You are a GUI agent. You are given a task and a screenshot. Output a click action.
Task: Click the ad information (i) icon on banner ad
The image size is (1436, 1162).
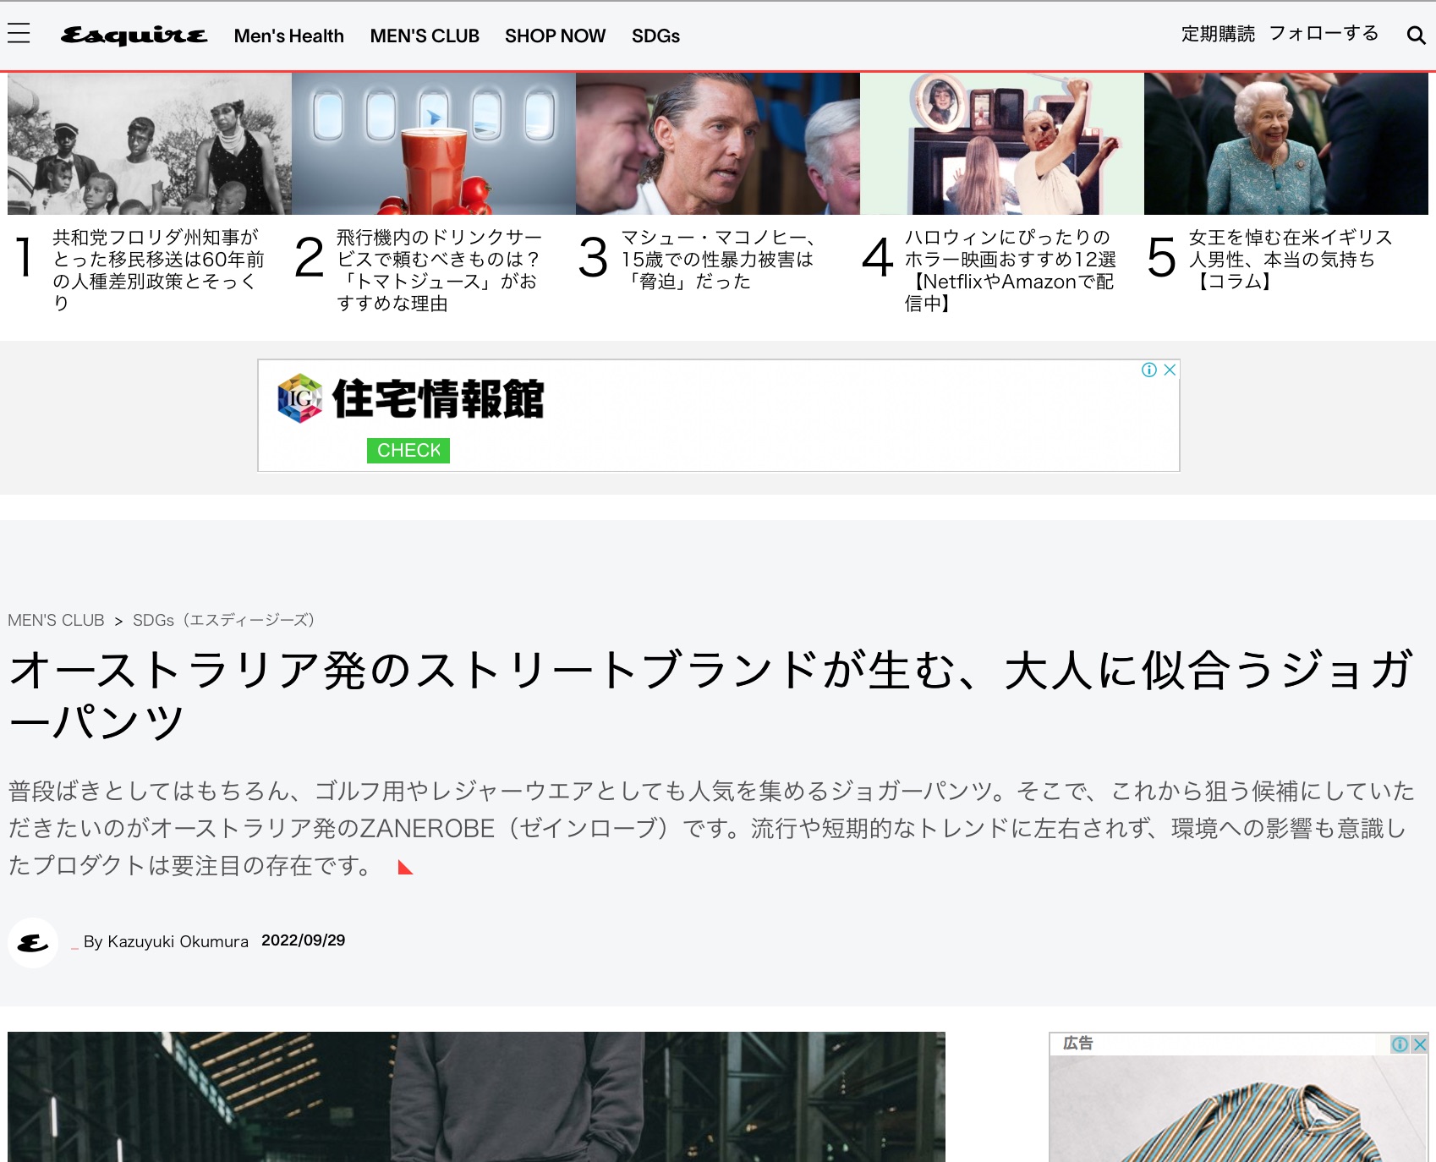point(1151,370)
